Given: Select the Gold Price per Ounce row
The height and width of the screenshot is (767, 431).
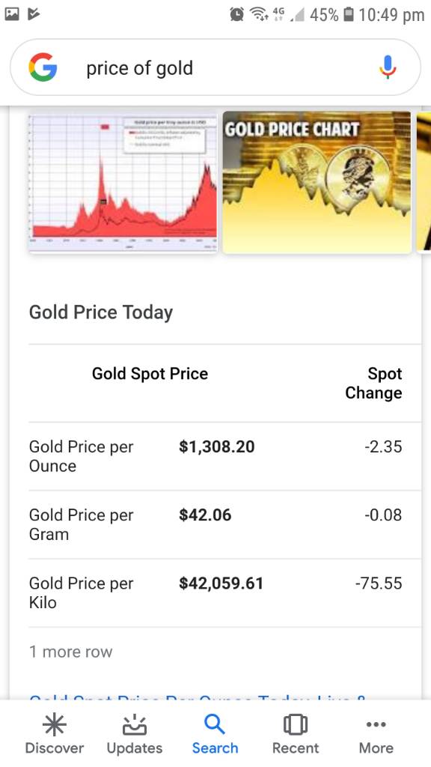Looking at the screenshot, I should (x=215, y=456).
